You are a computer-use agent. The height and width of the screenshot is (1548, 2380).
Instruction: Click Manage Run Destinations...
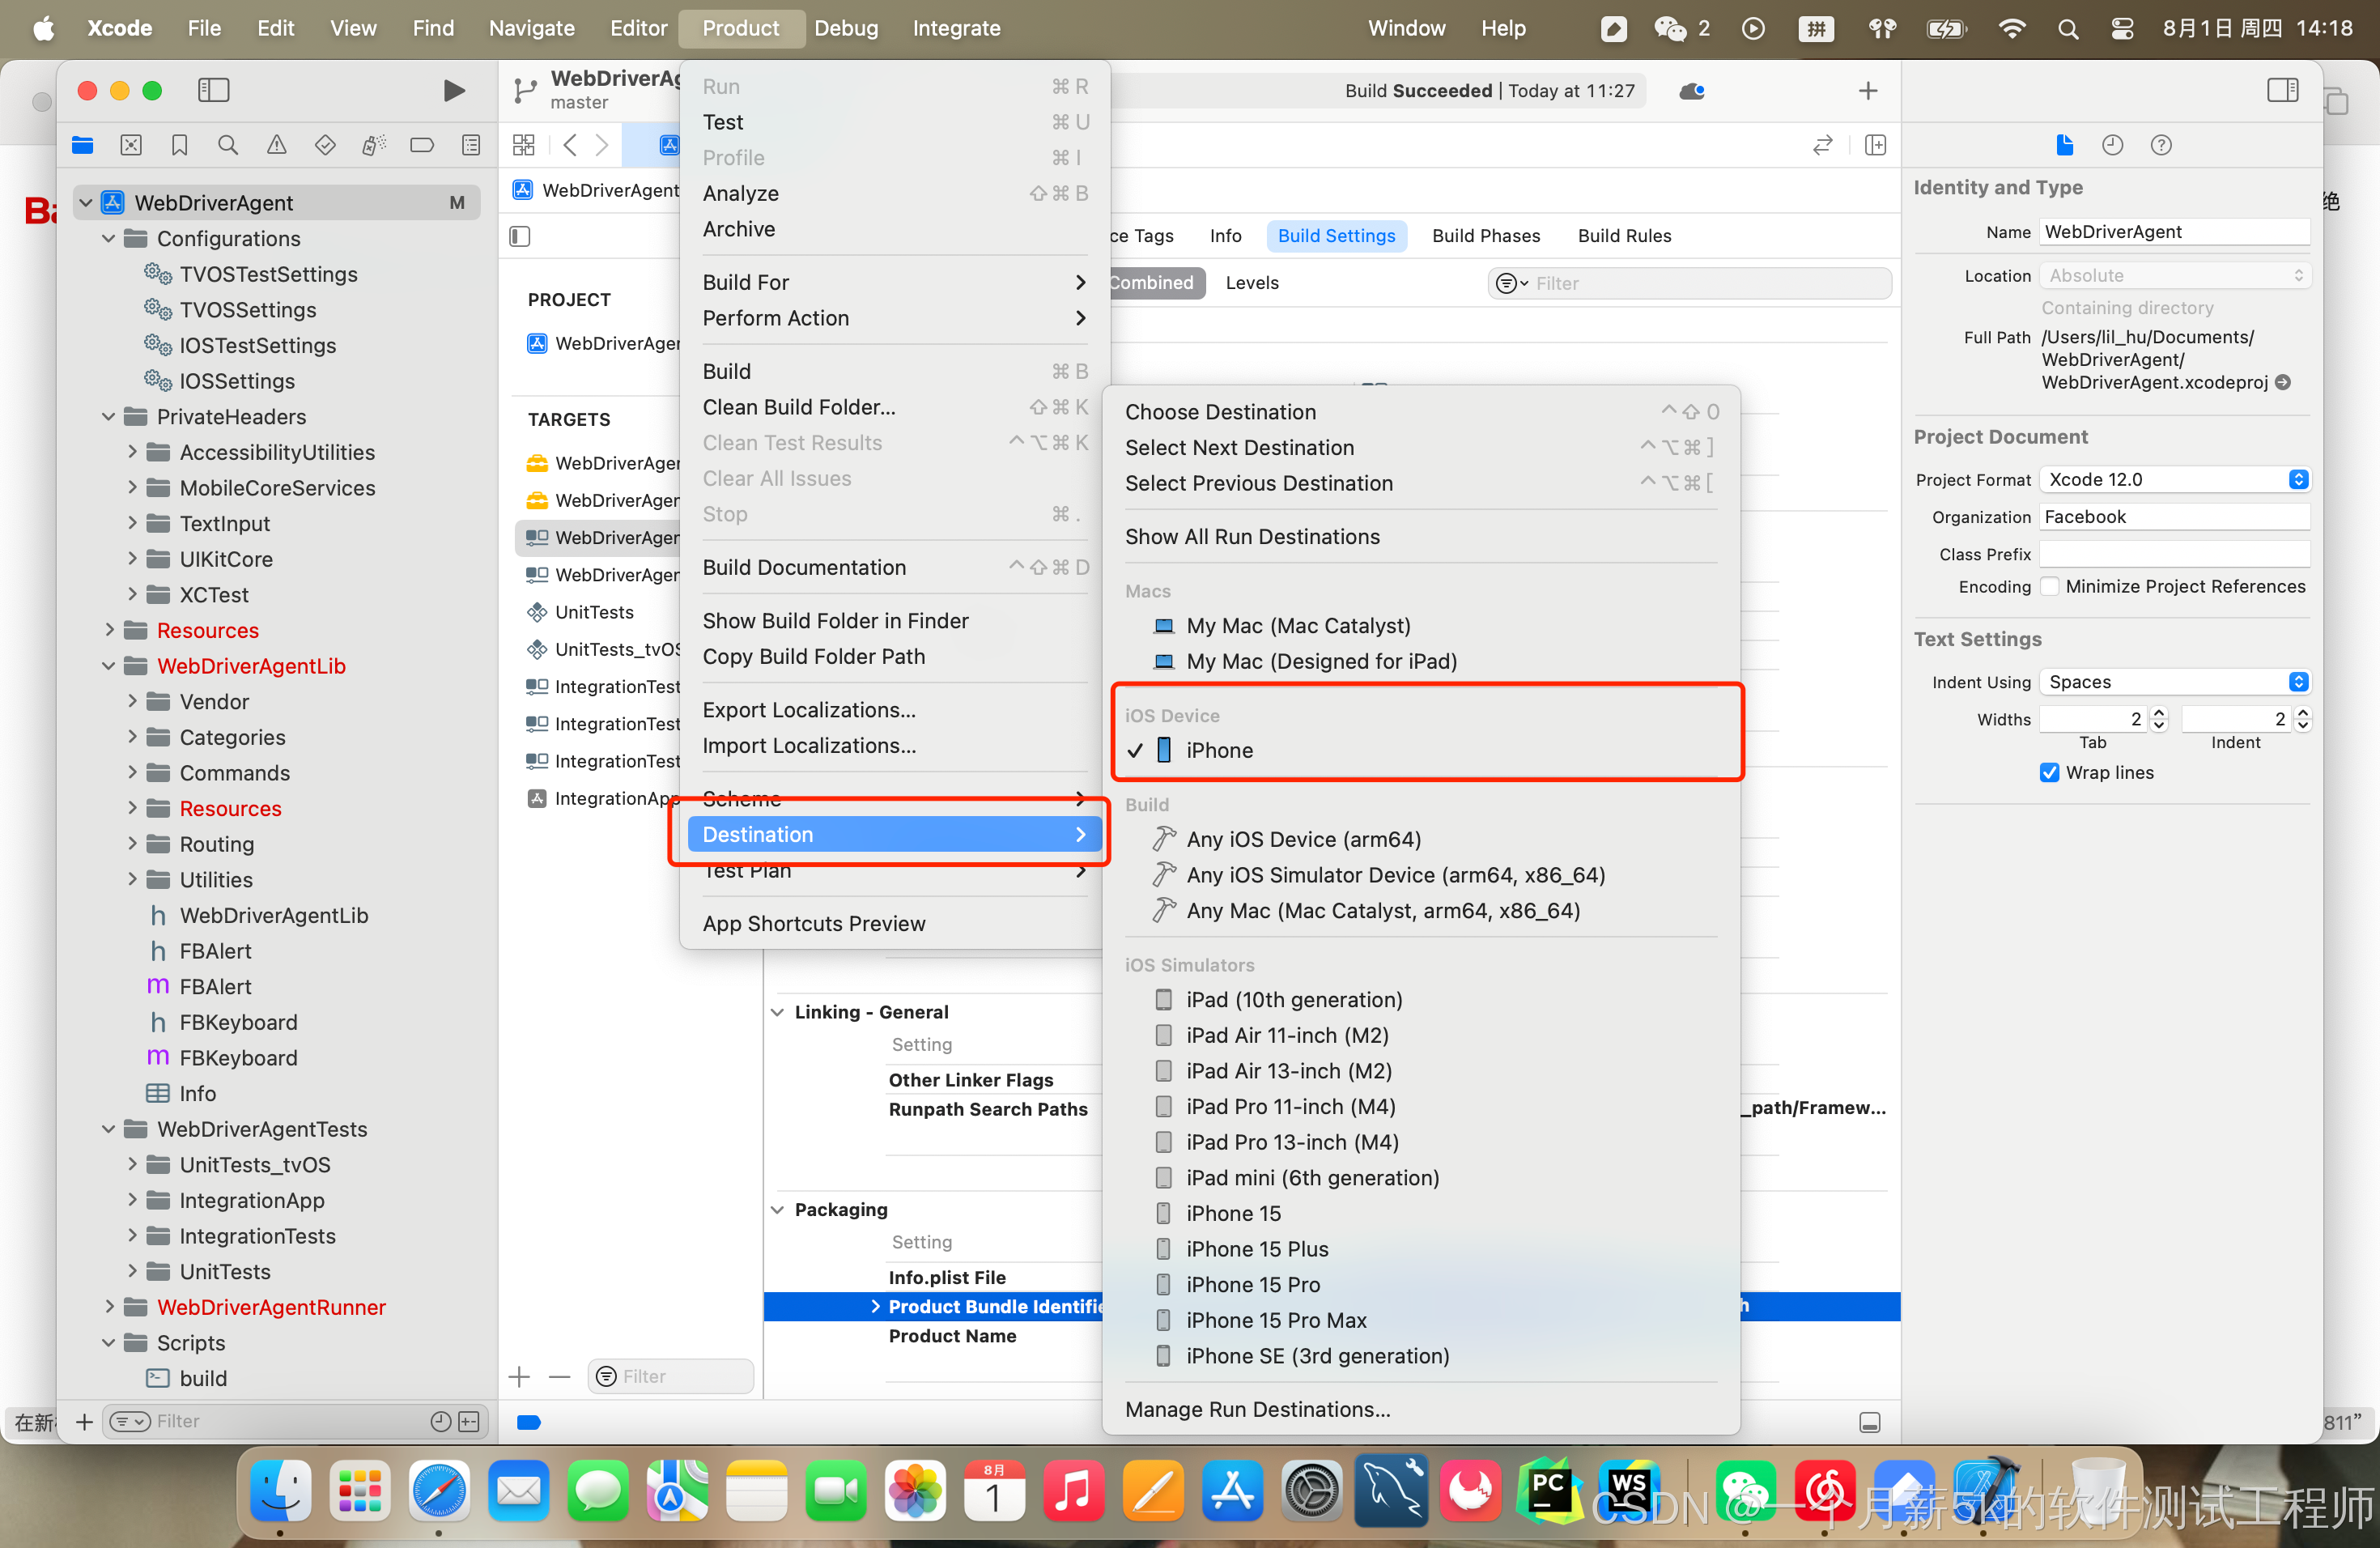[x=1256, y=1409]
